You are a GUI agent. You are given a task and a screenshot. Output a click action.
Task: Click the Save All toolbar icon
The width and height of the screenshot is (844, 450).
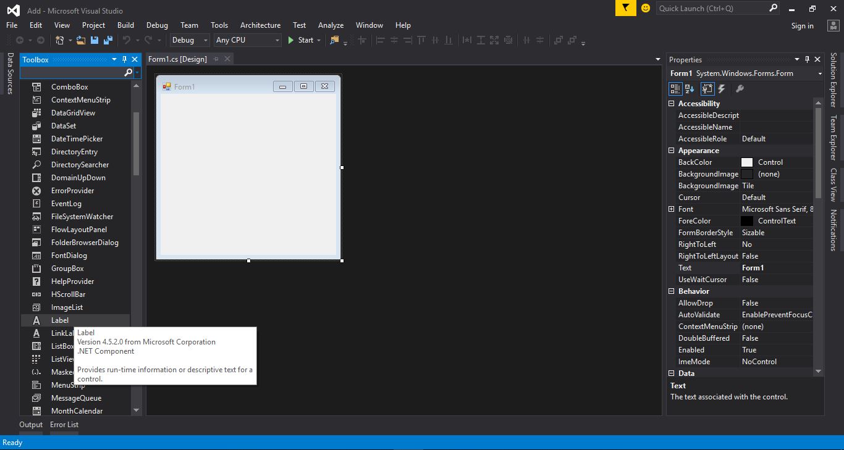[108, 40]
